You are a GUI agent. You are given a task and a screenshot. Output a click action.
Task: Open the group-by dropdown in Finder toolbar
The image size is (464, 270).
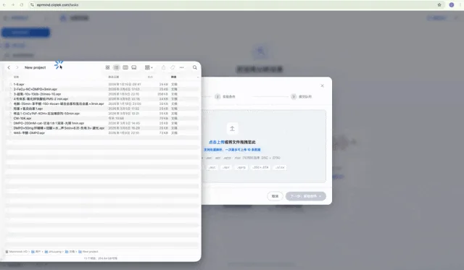pos(149,67)
